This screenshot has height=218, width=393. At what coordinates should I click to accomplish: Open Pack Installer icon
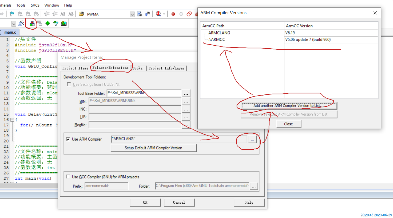click(64, 23)
